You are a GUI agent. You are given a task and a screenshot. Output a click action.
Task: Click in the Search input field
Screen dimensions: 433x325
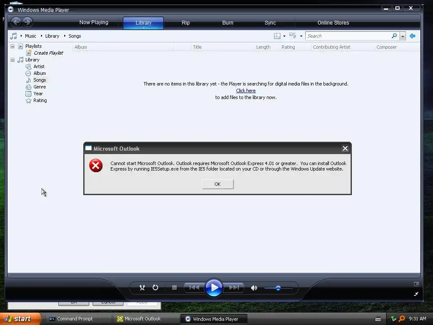coord(348,36)
